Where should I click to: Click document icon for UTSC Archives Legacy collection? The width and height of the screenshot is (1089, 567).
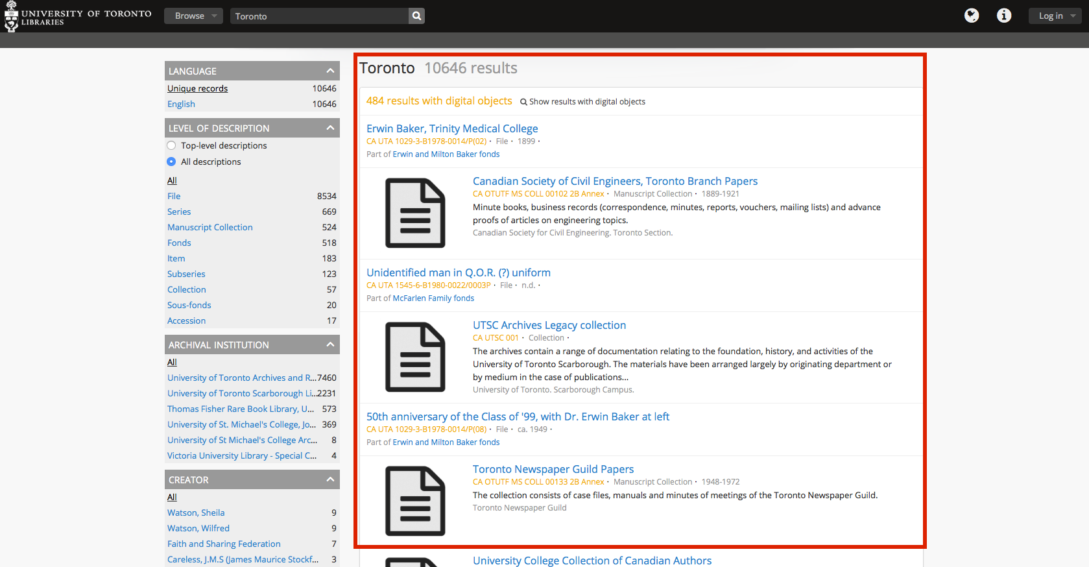click(415, 357)
